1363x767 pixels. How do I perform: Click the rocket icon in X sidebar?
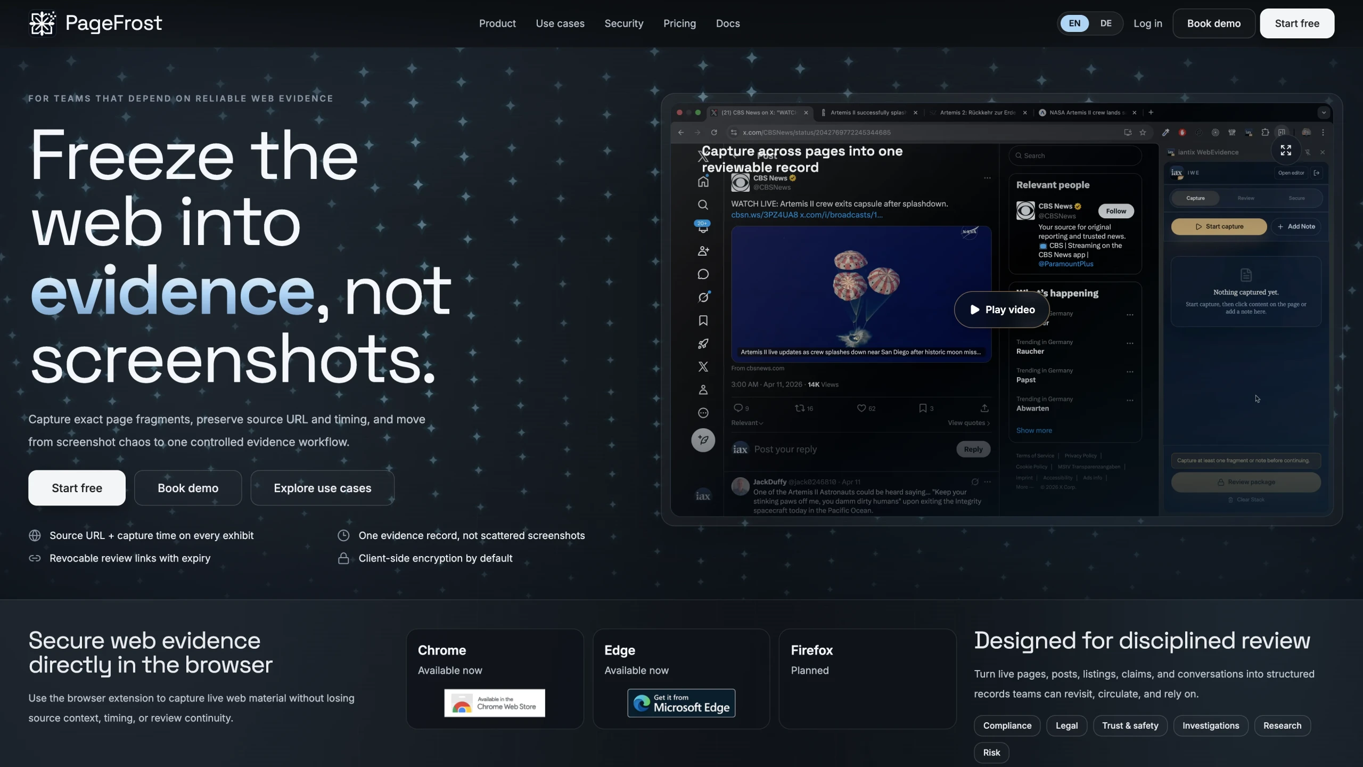[x=703, y=344]
